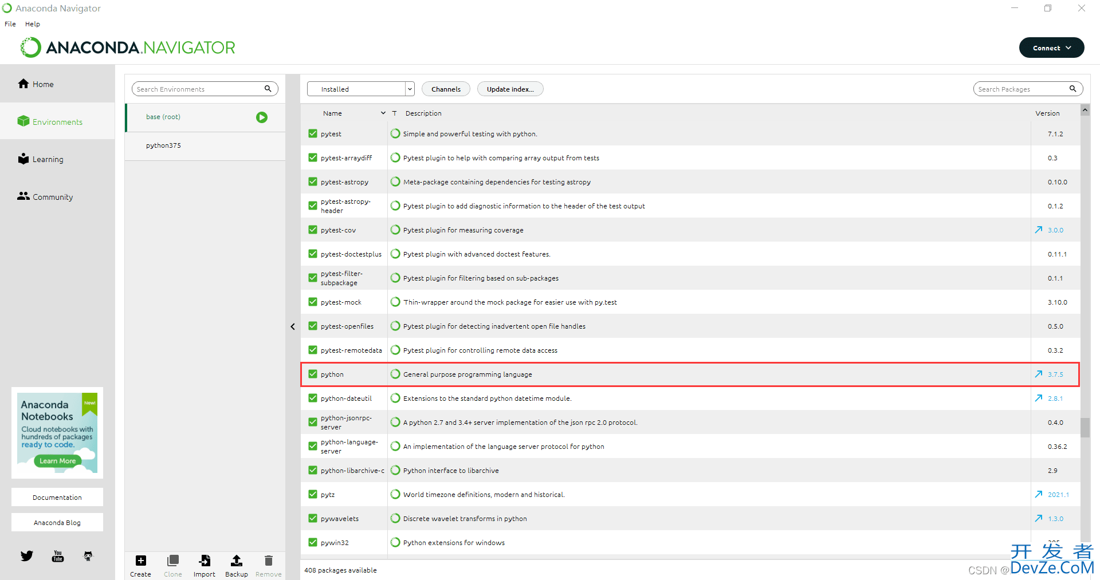Click the upgrade arrow for python 3.7.5

1039,374
